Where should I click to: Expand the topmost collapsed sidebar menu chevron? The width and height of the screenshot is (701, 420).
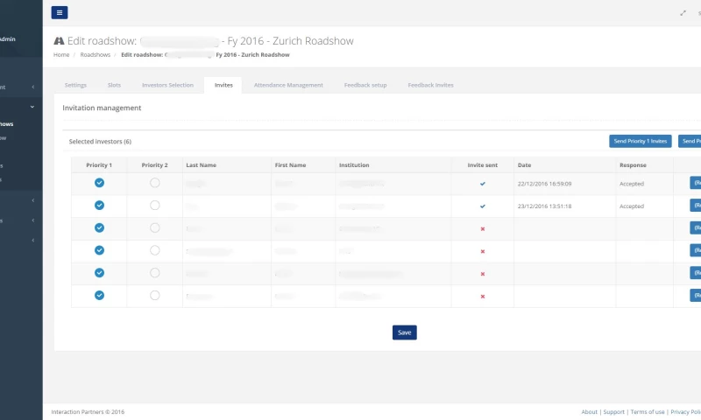tap(32, 87)
